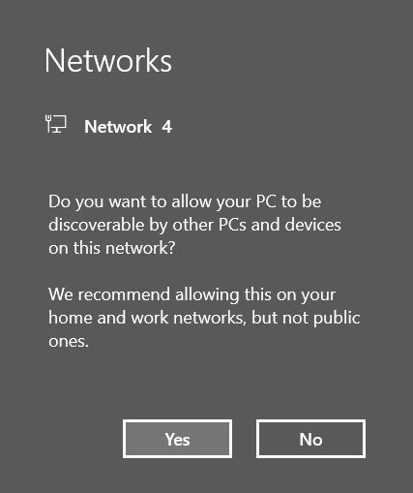
Task: Click the "on this network?" text line
Action: (x=112, y=248)
